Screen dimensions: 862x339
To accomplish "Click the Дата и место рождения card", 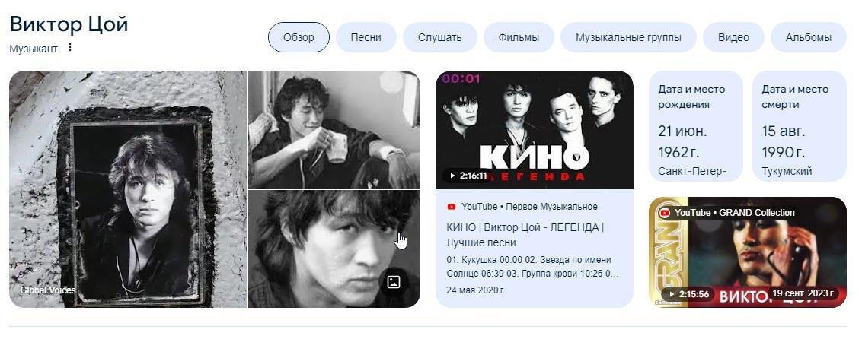I will (695, 126).
